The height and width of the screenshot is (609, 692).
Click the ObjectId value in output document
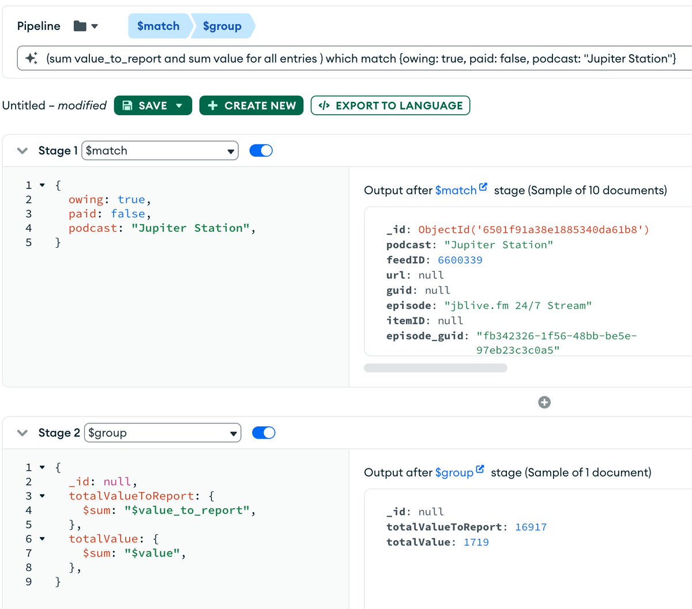click(x=533, y=229)
